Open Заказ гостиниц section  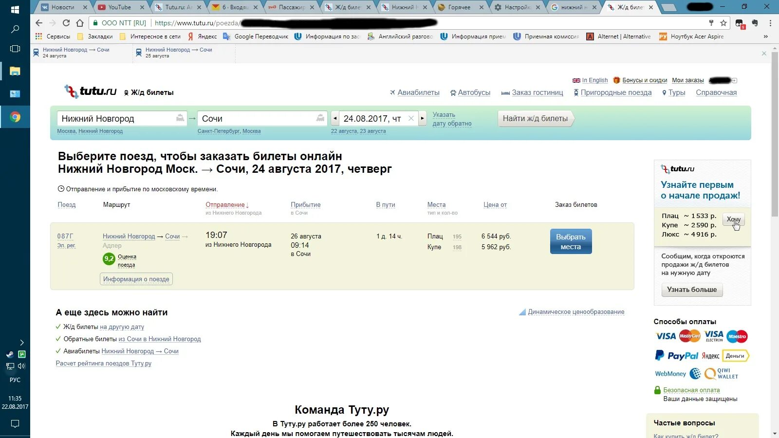tap(538, 92)
